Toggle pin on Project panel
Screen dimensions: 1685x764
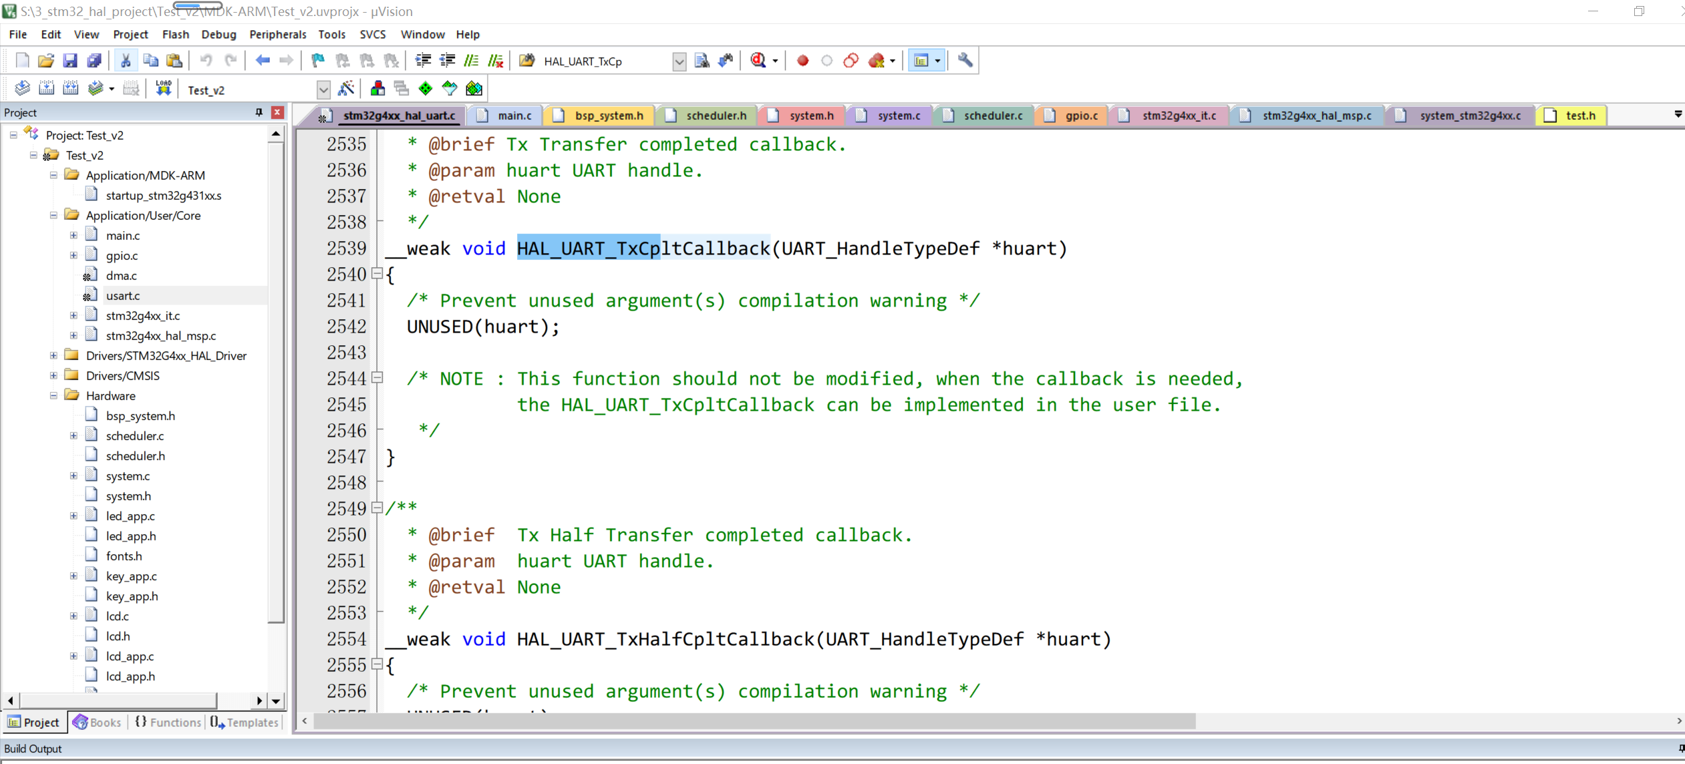pos(259,112)
